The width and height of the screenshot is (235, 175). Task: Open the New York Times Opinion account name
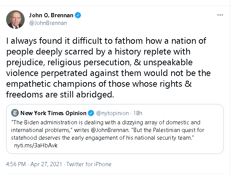click(x=53, y=113)
